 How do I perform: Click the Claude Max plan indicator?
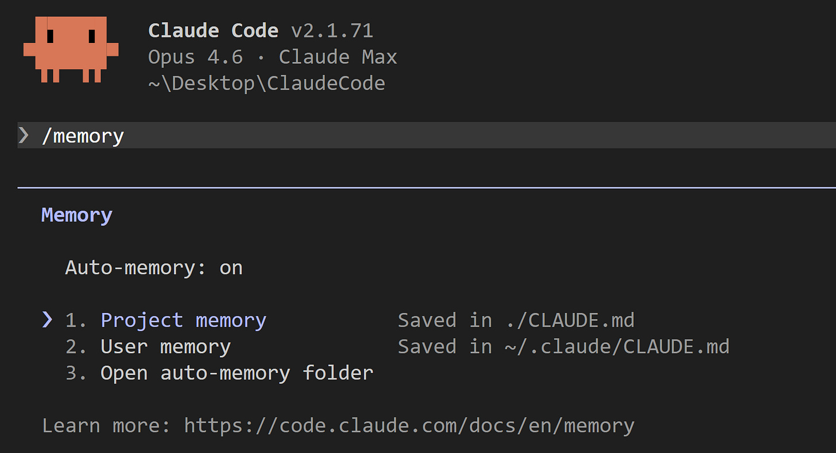coord(338,56)
